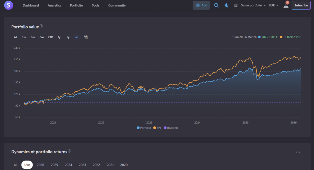
Task: Select the 2023 returns year tab
Action: [x=82, y=165]
